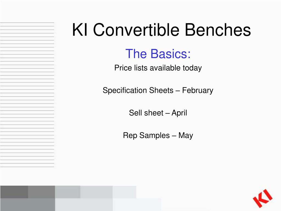Click the "Specification Sheets – February" line
Viewport: 281px width, 211px height.
tap(158, 90)
